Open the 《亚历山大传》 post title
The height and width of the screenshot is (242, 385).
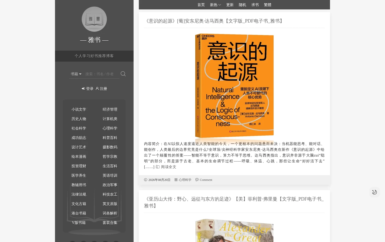point(234,202)
